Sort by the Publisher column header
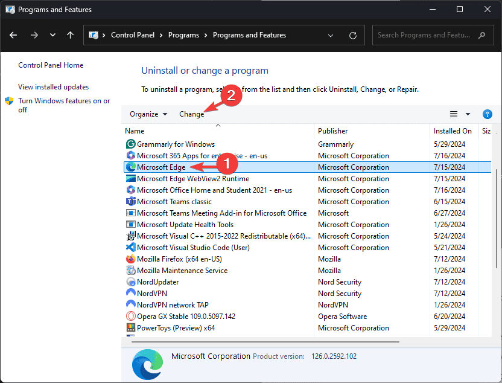Screen dimensions: 502x383 point(332,131)
